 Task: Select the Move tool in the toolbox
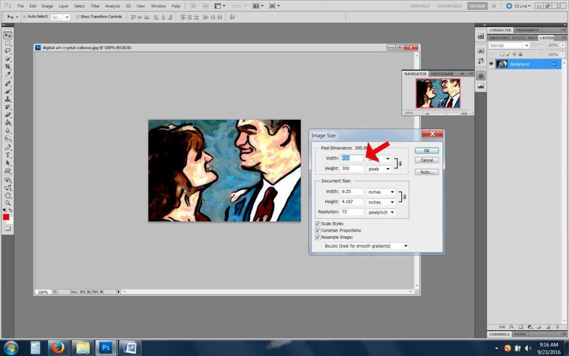(8, 35)
